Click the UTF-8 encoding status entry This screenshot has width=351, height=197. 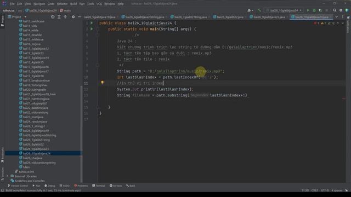point(325,190)
